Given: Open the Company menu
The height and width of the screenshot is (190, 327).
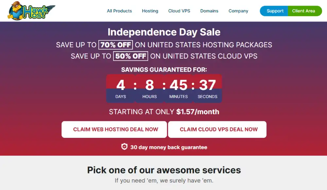Looking at the screenshot, I should pyautogui.click(x=238, y=11).
